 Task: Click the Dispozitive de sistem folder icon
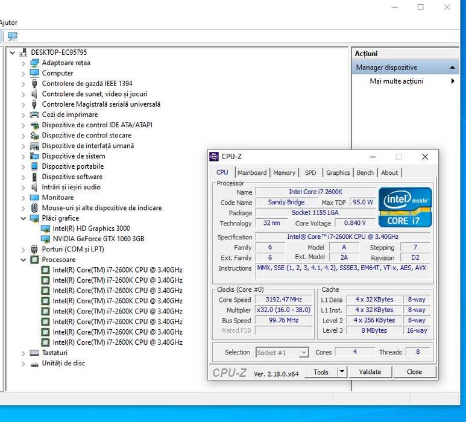[34, 156]
